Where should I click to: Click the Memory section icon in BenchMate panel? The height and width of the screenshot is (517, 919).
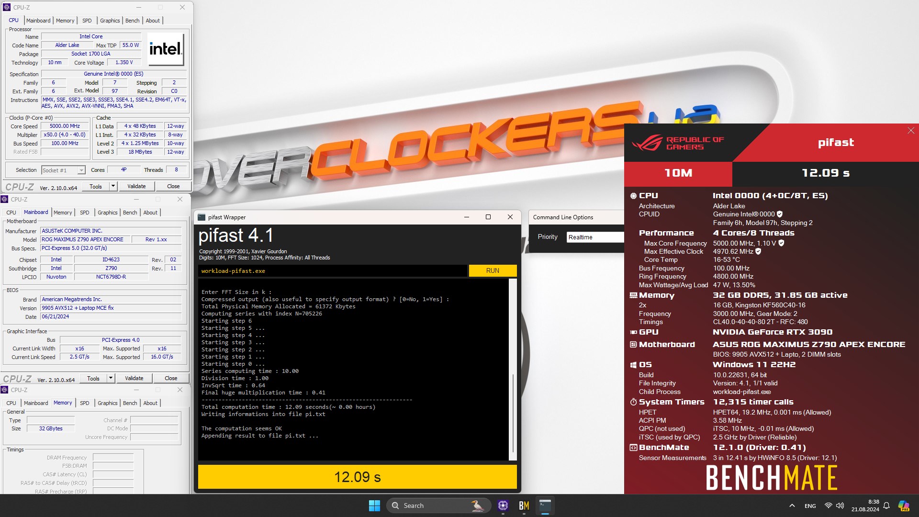(x=633, y=295)
